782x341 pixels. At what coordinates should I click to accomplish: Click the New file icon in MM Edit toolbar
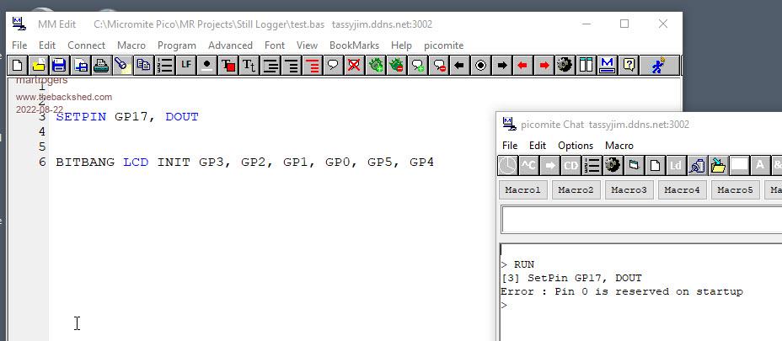tap(17, 65)
